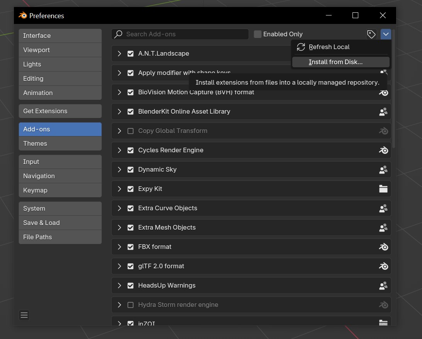Expand the Dynamic Sky add-on details
The image size is (422, 339).
[119, 170]
